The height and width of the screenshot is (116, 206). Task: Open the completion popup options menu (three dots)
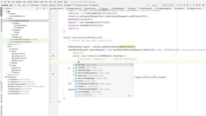tap(132, 96)
